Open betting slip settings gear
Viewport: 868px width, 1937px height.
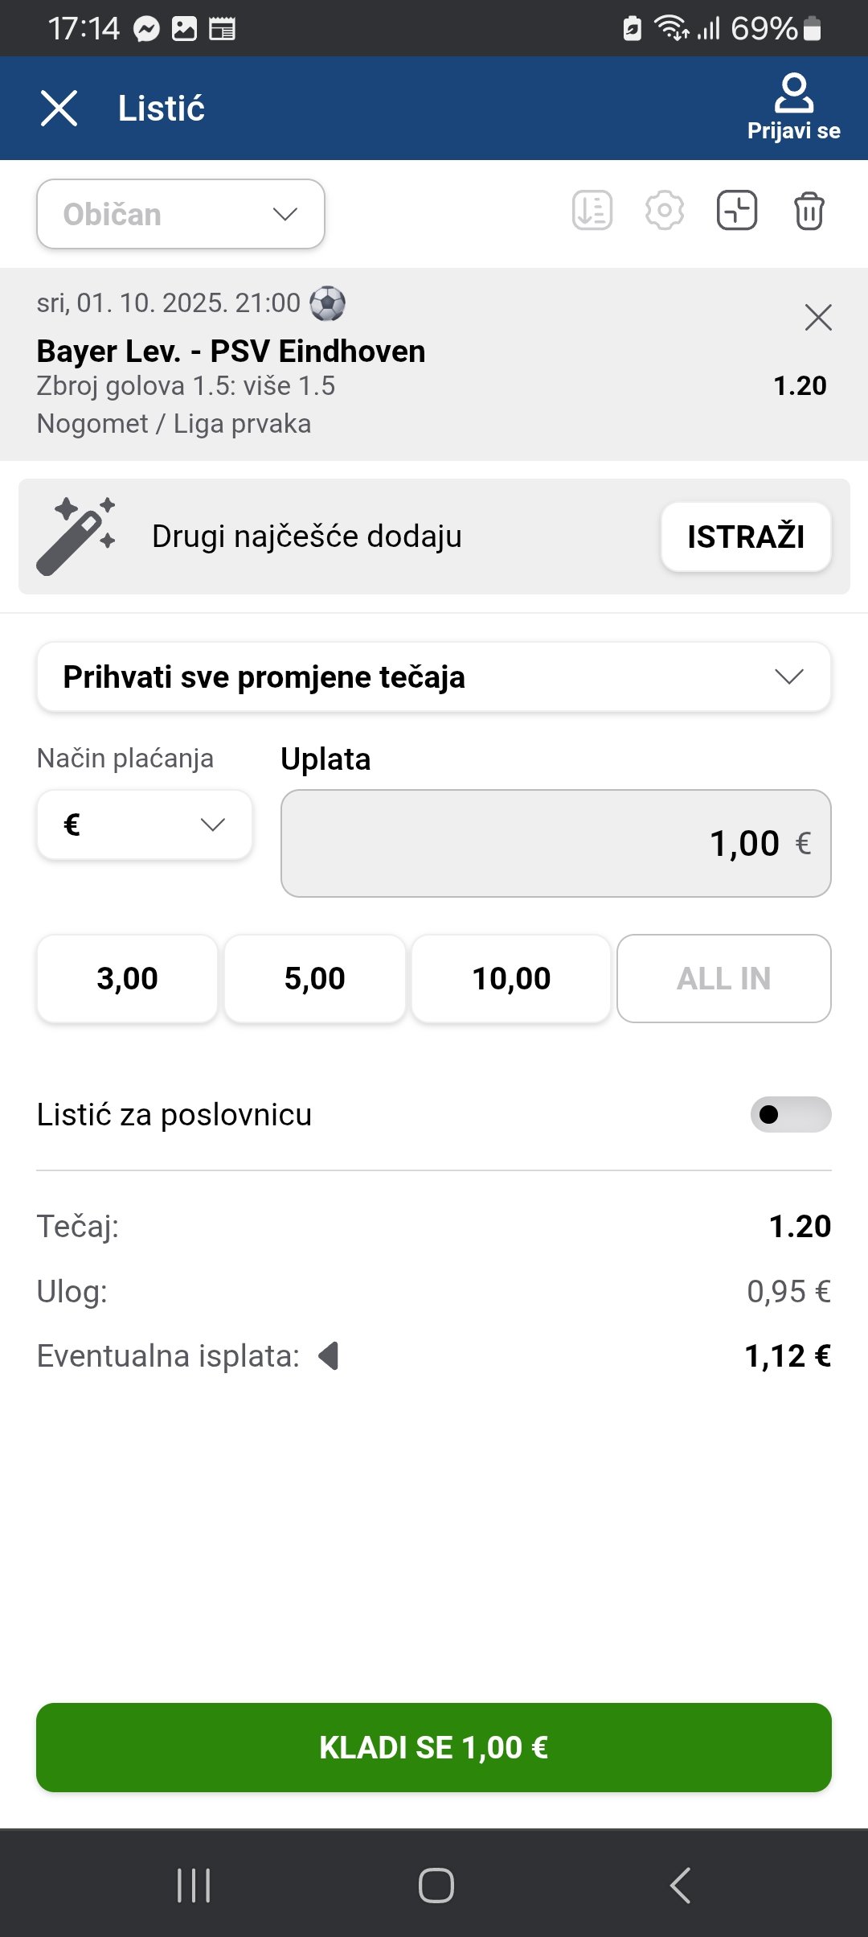pos(665,212)
